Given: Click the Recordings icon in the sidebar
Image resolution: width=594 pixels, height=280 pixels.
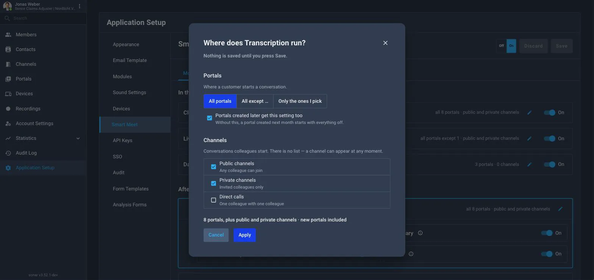Looking at the screenshot, I should click(x=8, y=109).
